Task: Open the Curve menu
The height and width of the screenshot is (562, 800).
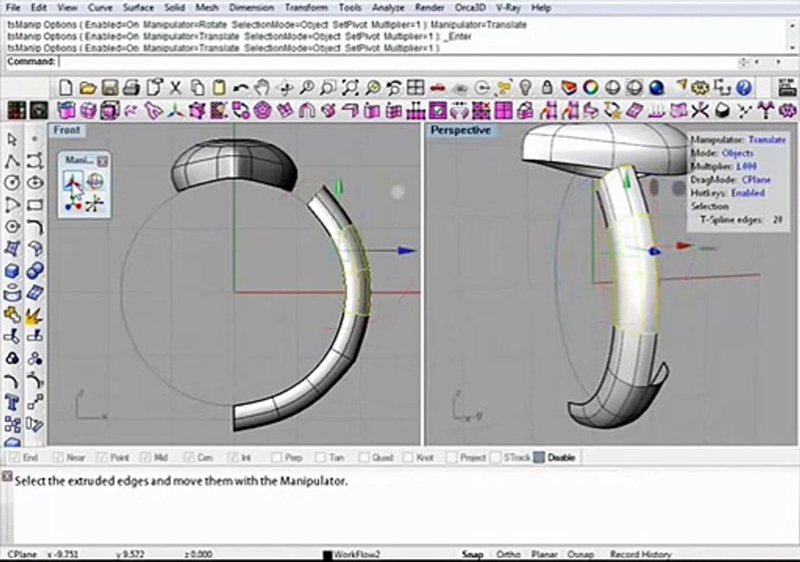Action: pyautogui.click(x=99, y=8)
